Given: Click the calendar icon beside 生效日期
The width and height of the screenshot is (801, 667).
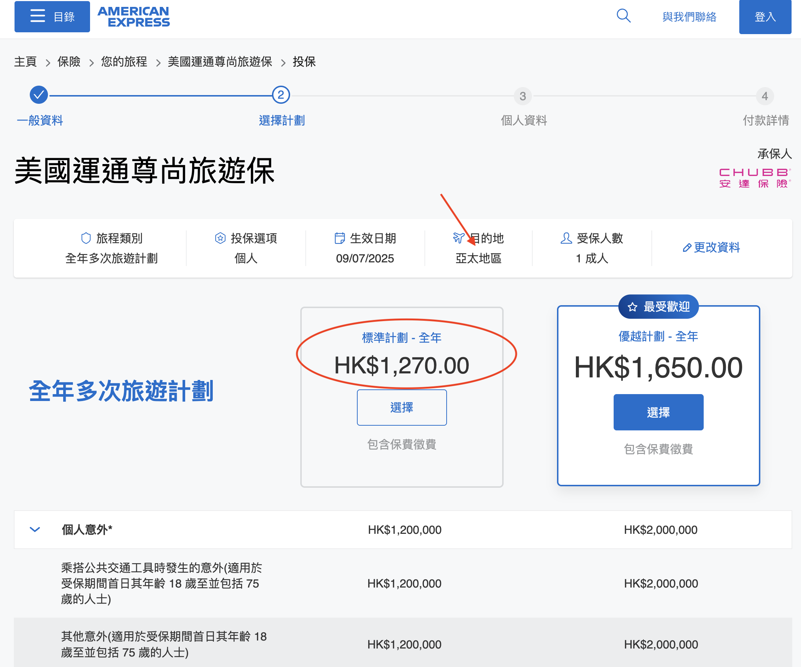Looking at the screenshot, I should 339,238.
